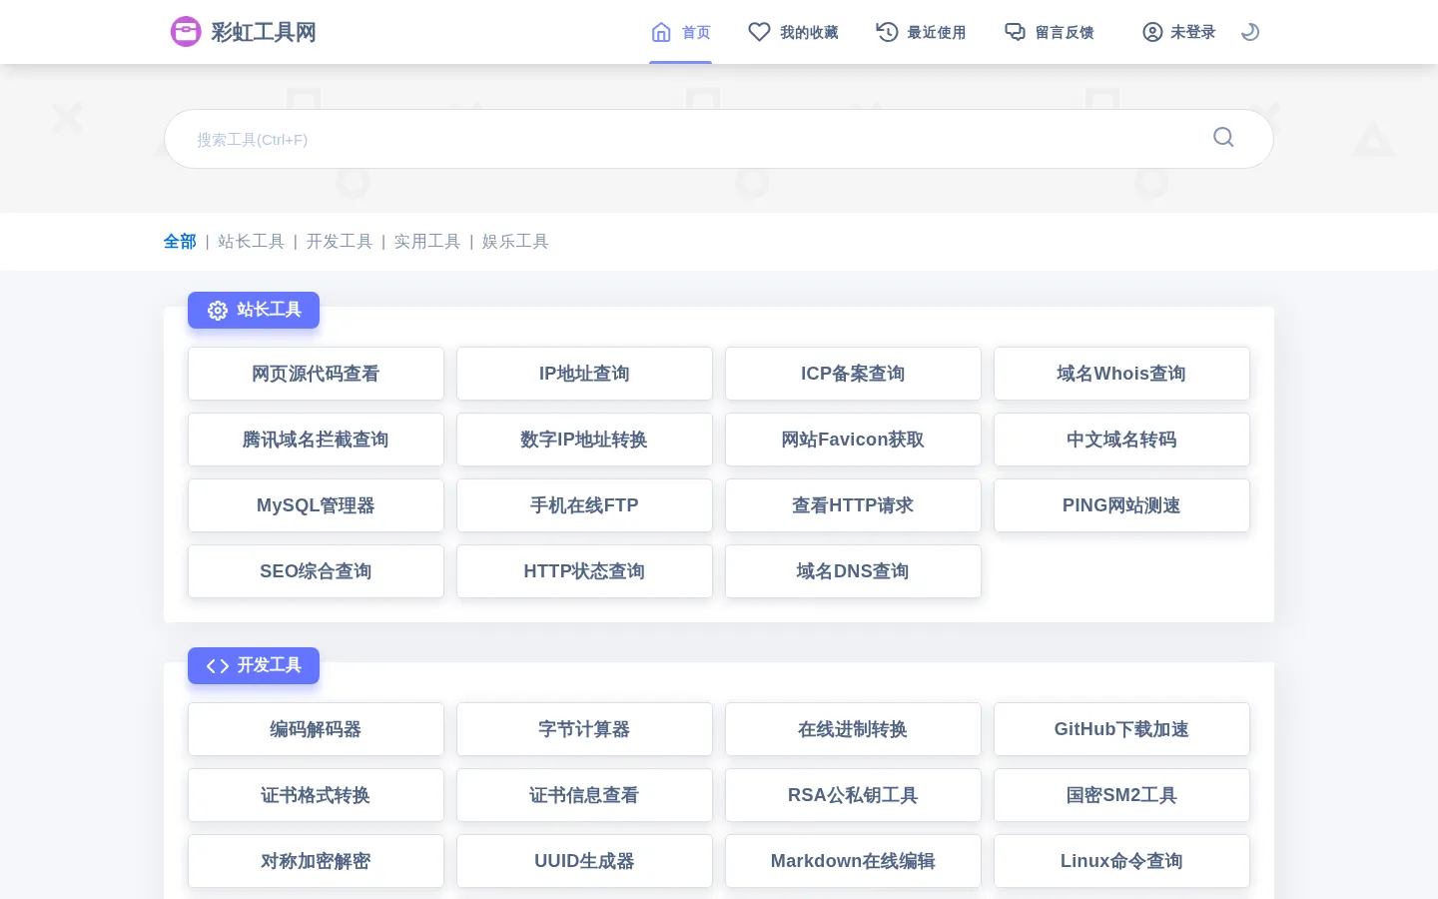The image size is (1438, 899).
Task: Open the PING网站测速 tool
Action: (1121, 505)
